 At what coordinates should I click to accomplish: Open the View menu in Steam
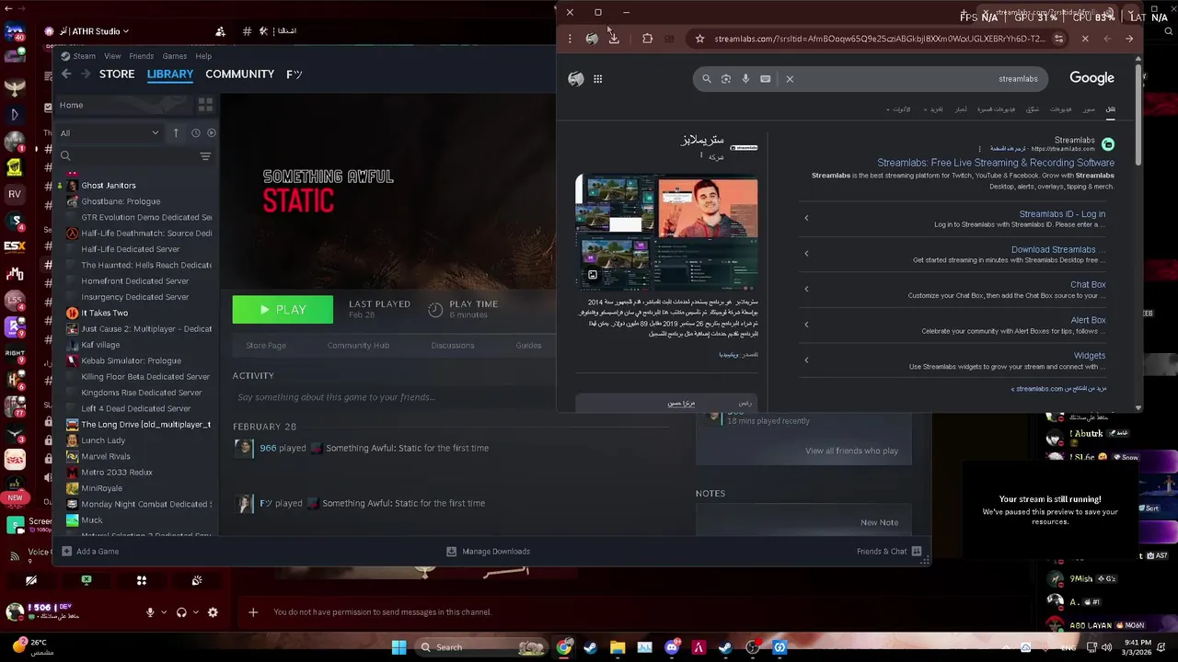point(112,56)
